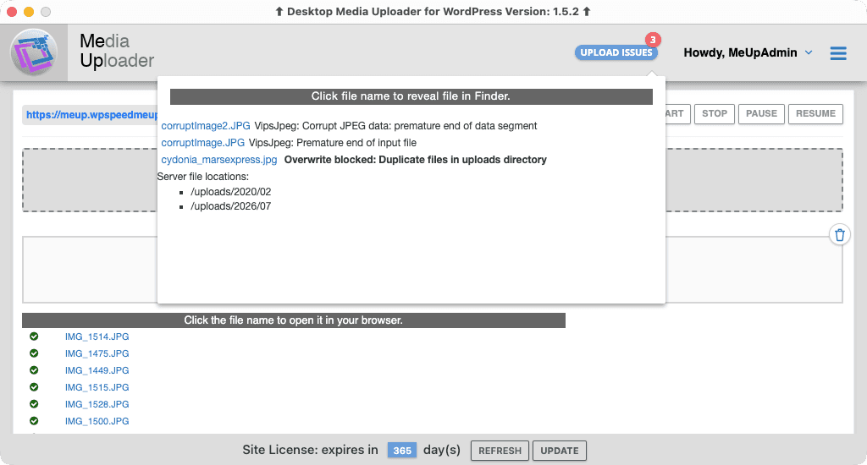Click the RESUME button
The height and width of the screenshot is (465, 867).
[815, 114]
